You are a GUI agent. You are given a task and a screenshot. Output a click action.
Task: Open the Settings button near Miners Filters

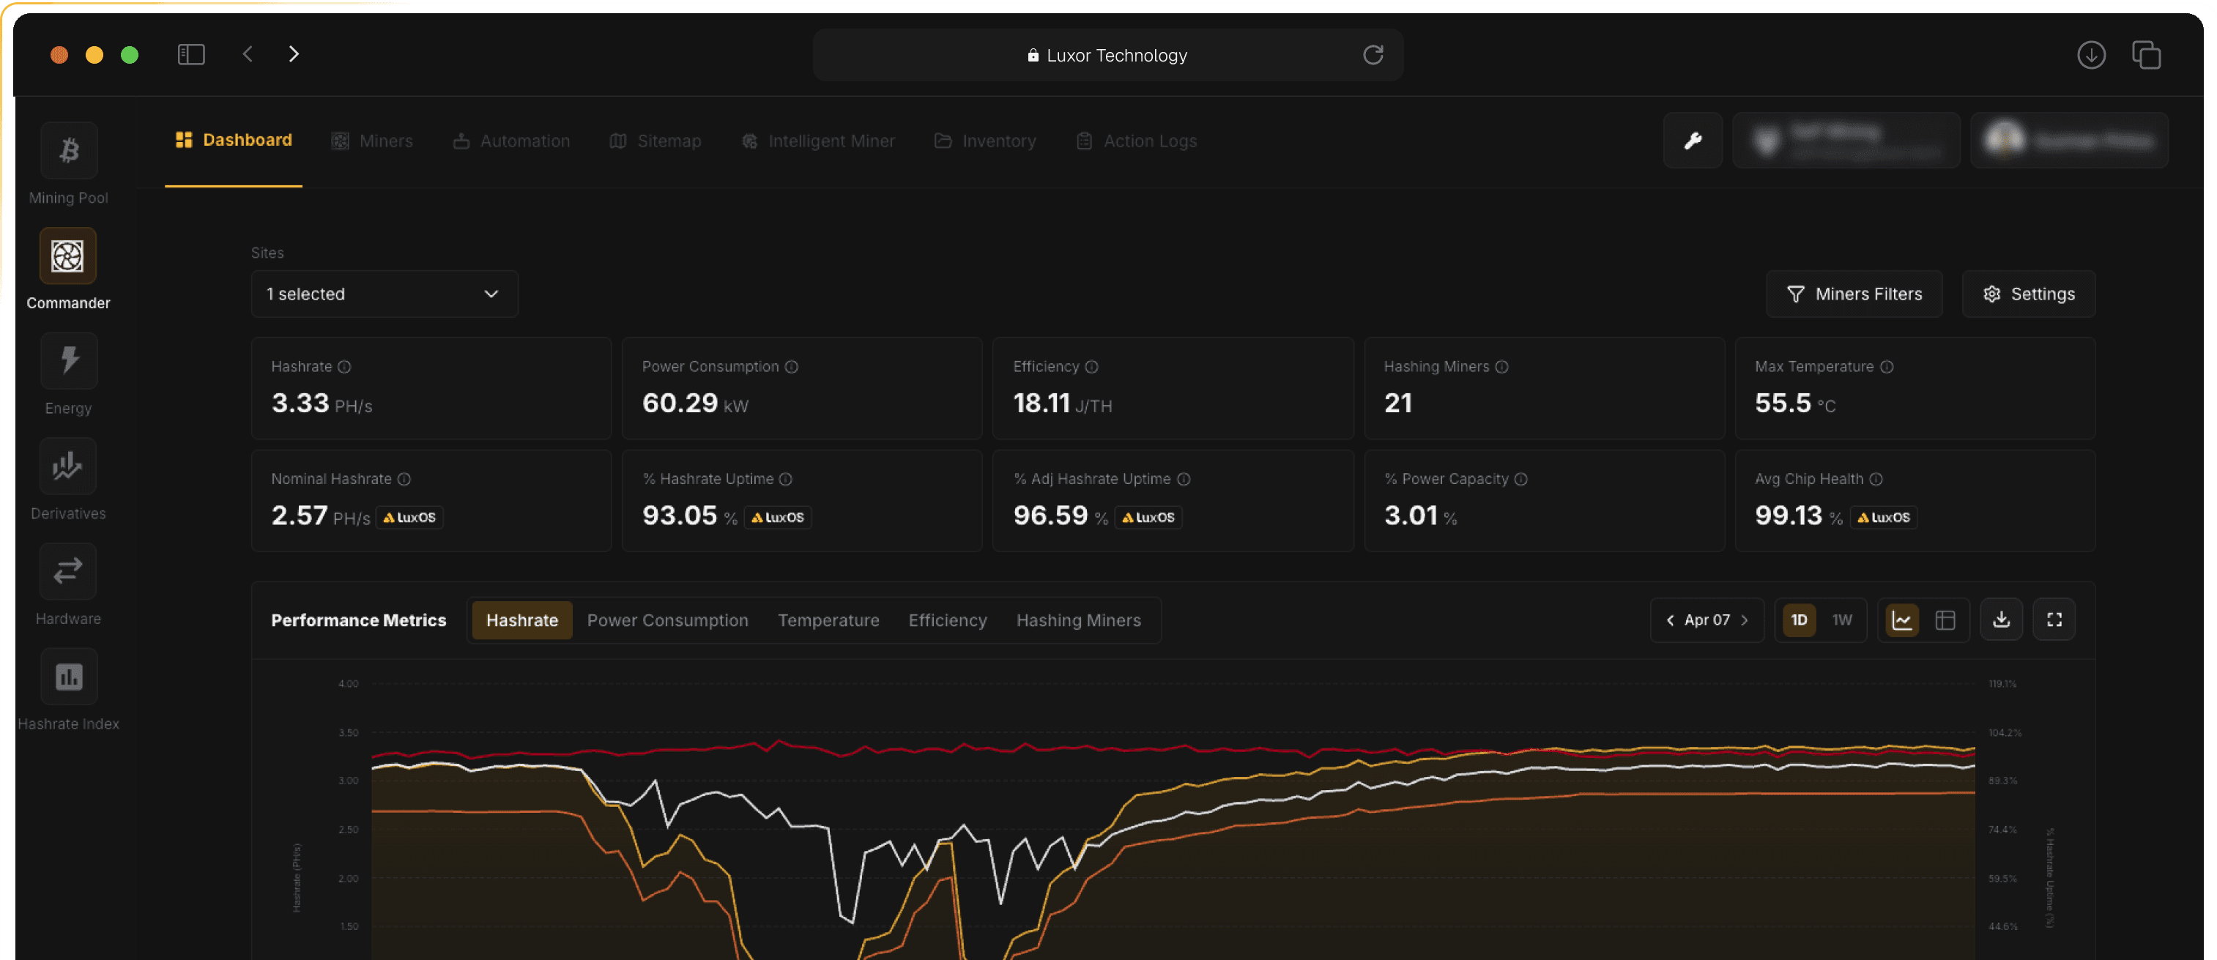(2029, 294)
